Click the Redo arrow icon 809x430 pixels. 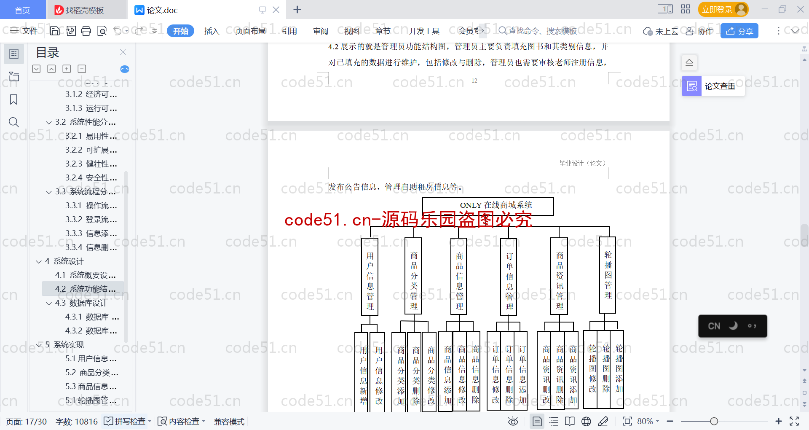[x=139, y=31]
